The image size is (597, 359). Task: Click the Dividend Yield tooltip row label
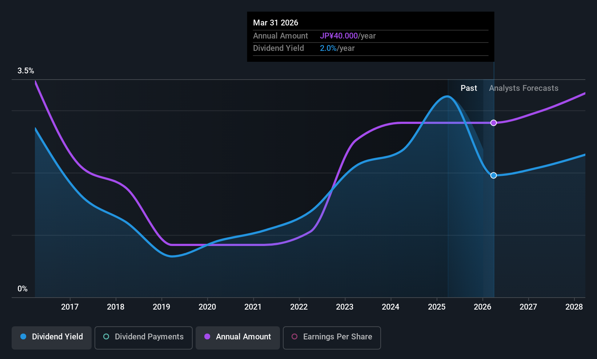point(279,48)
